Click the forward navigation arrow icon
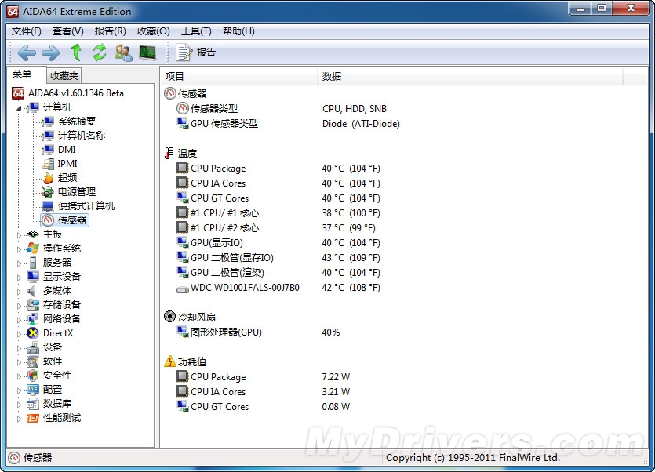 coord(50,53)
